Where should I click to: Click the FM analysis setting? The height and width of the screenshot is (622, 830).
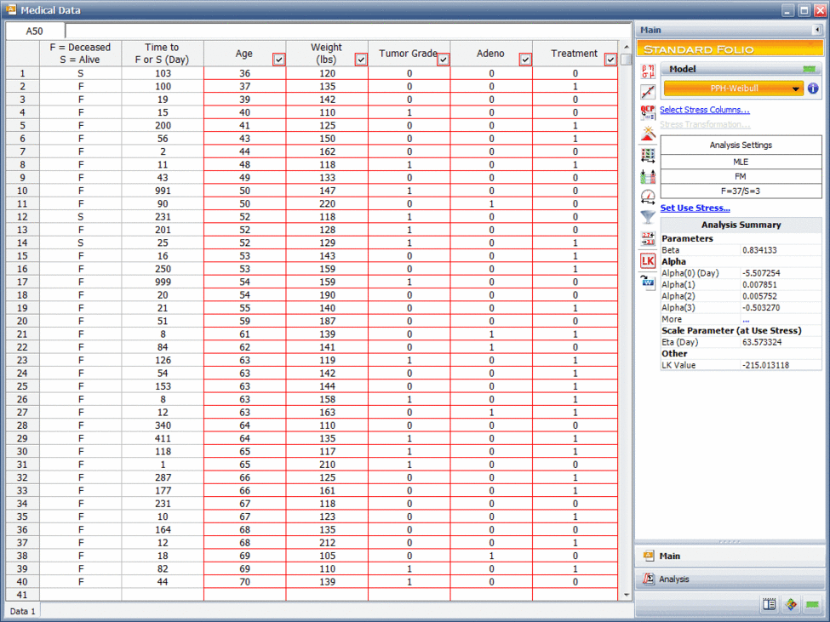tap(741, 177)
